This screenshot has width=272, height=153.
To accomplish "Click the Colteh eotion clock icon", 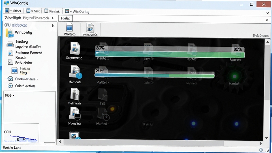I will pyautogui.click(x=10, y=86).
